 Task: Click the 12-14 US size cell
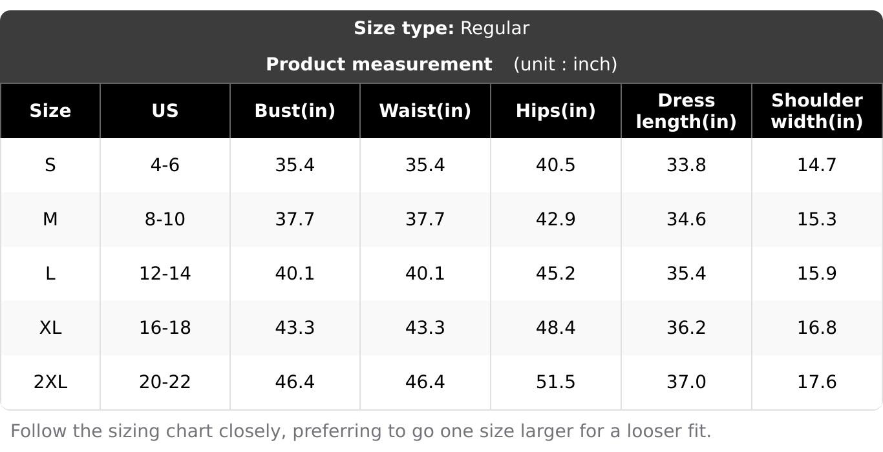click(x=165, y=274)
